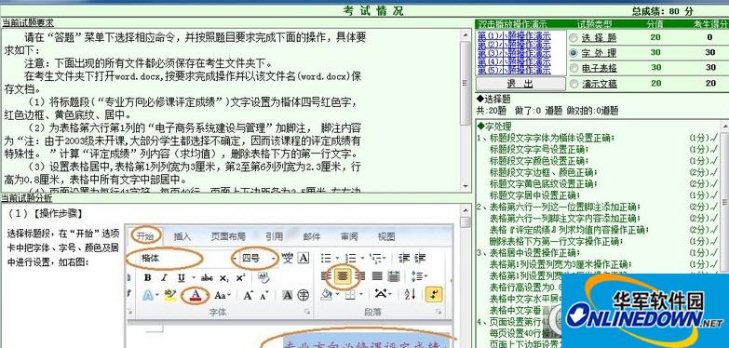Click the increase indent icon
729x348 pixels.
(420, 258)
